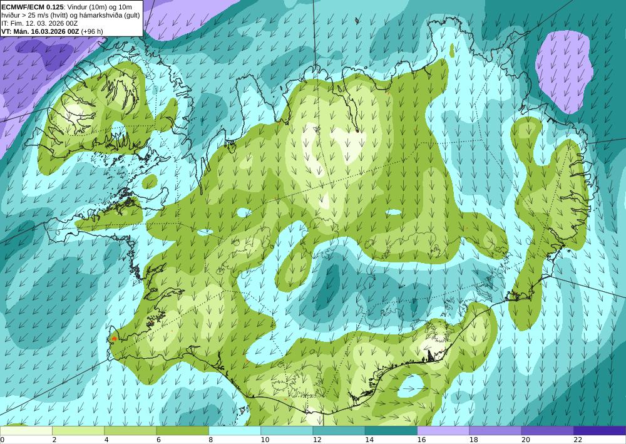Click the legend scale label "8"
Image resolution: width=626 pixels, height=444 pixels.
click(210, 440)
